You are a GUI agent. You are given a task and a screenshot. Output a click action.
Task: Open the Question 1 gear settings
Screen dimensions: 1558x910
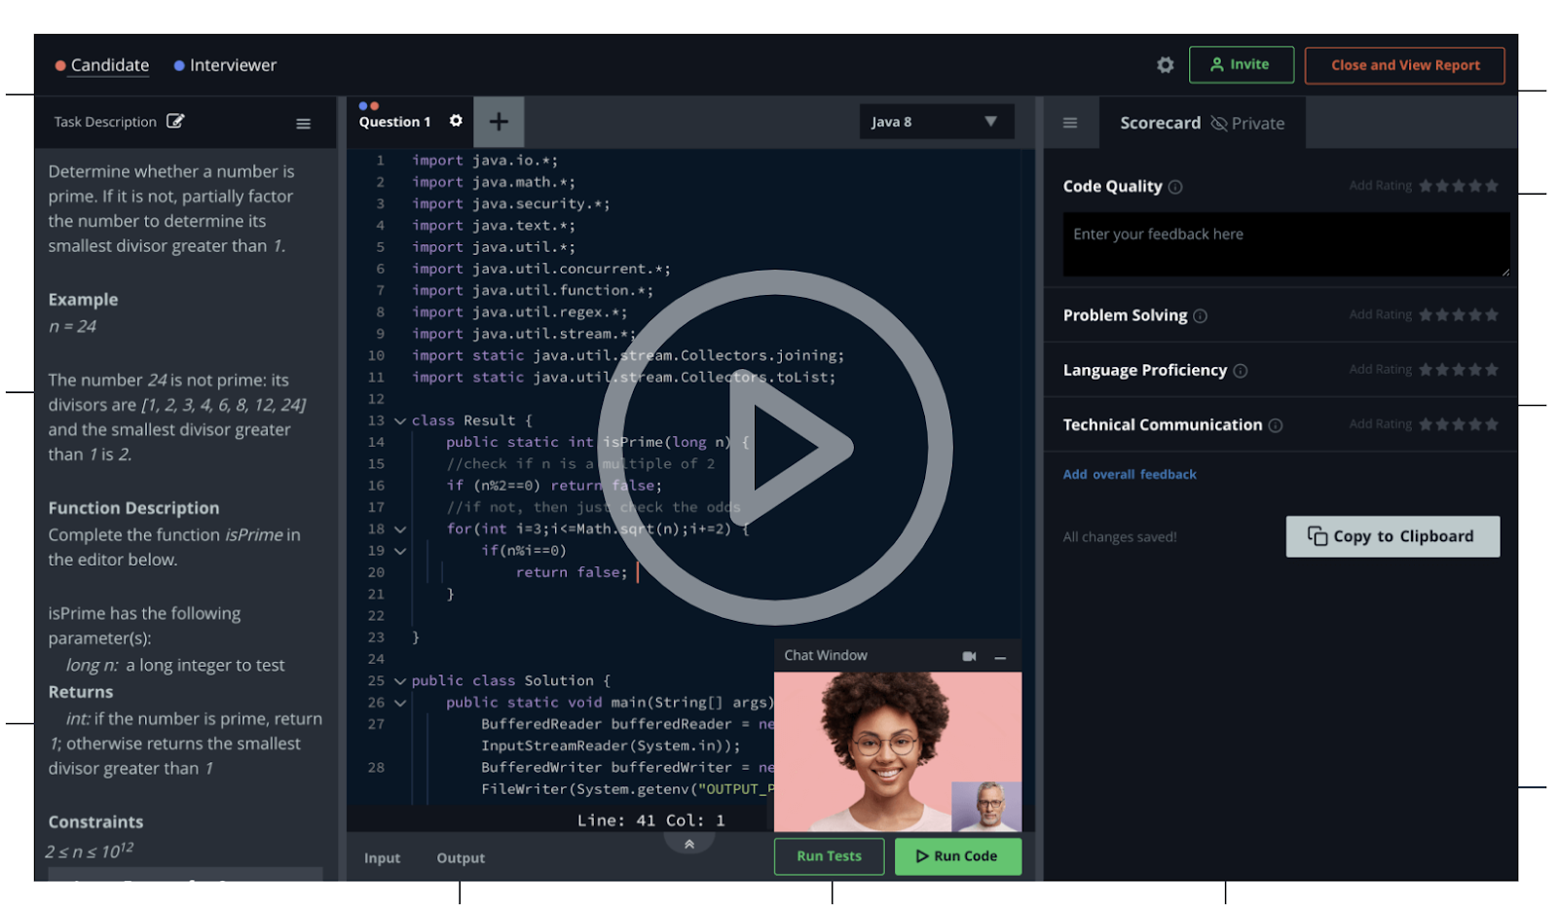(x=456, y=121)
